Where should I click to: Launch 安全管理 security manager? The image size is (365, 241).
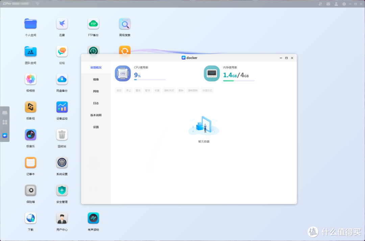click(62, 191)
